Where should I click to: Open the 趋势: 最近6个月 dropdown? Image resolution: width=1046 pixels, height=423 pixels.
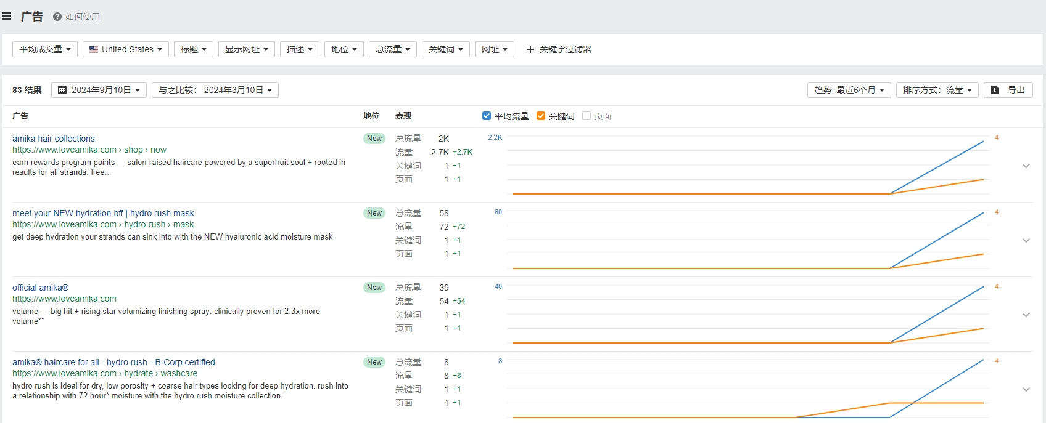pyautogui.click(x=849, y=90)
